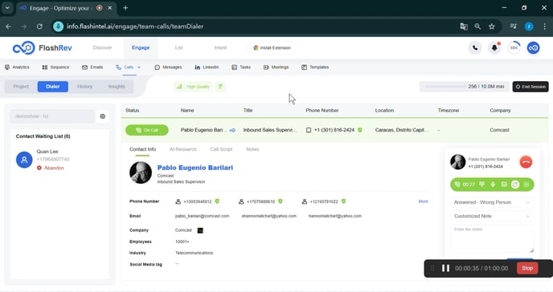The image size is (553, 292).
Task: Switch to the Discover tab
Action: pyautogui.click(x=102, y=48)
